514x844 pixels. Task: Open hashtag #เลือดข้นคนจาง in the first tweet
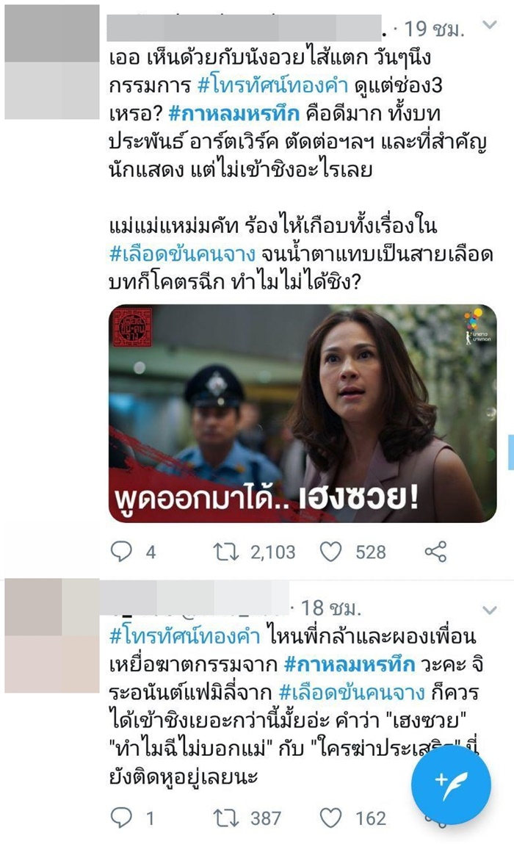click(182, 254)
